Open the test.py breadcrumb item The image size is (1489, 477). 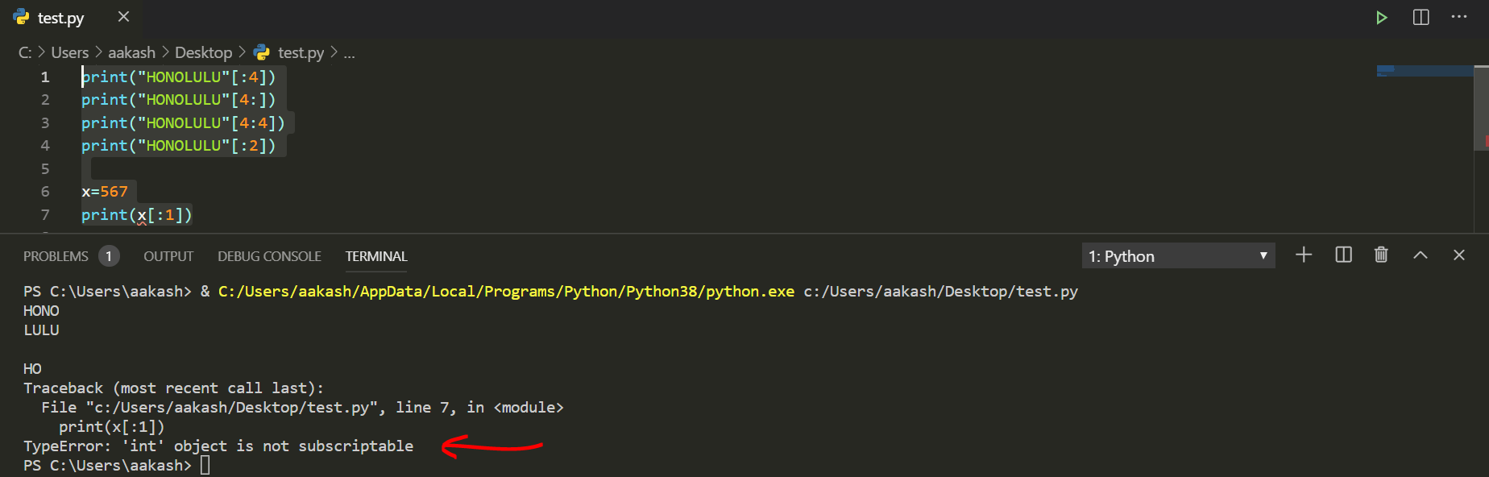301,53
